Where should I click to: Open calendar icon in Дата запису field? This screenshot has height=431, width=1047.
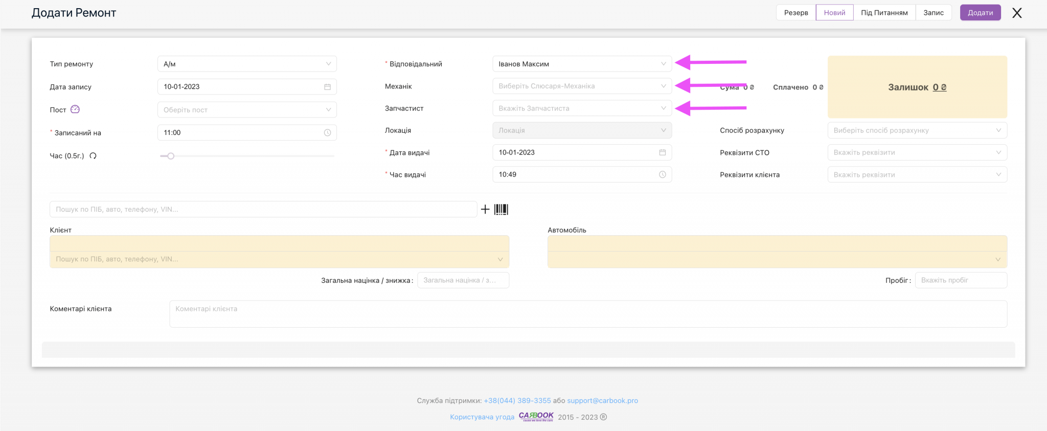(x=327, y=87)
